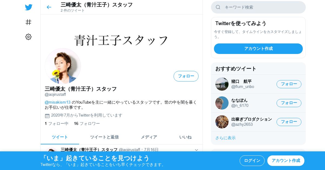Open ななぽん avatar picture
The width and height of the screenshot is (325, 170).
[222, 103]
